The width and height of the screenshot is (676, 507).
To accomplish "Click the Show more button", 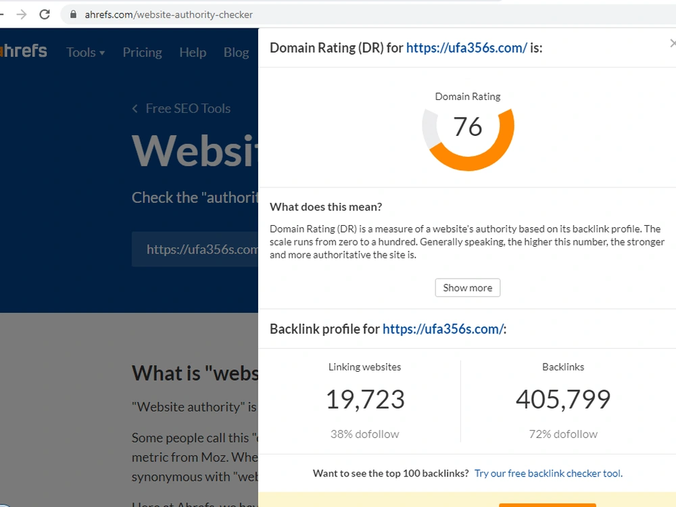I will point(467,287).
